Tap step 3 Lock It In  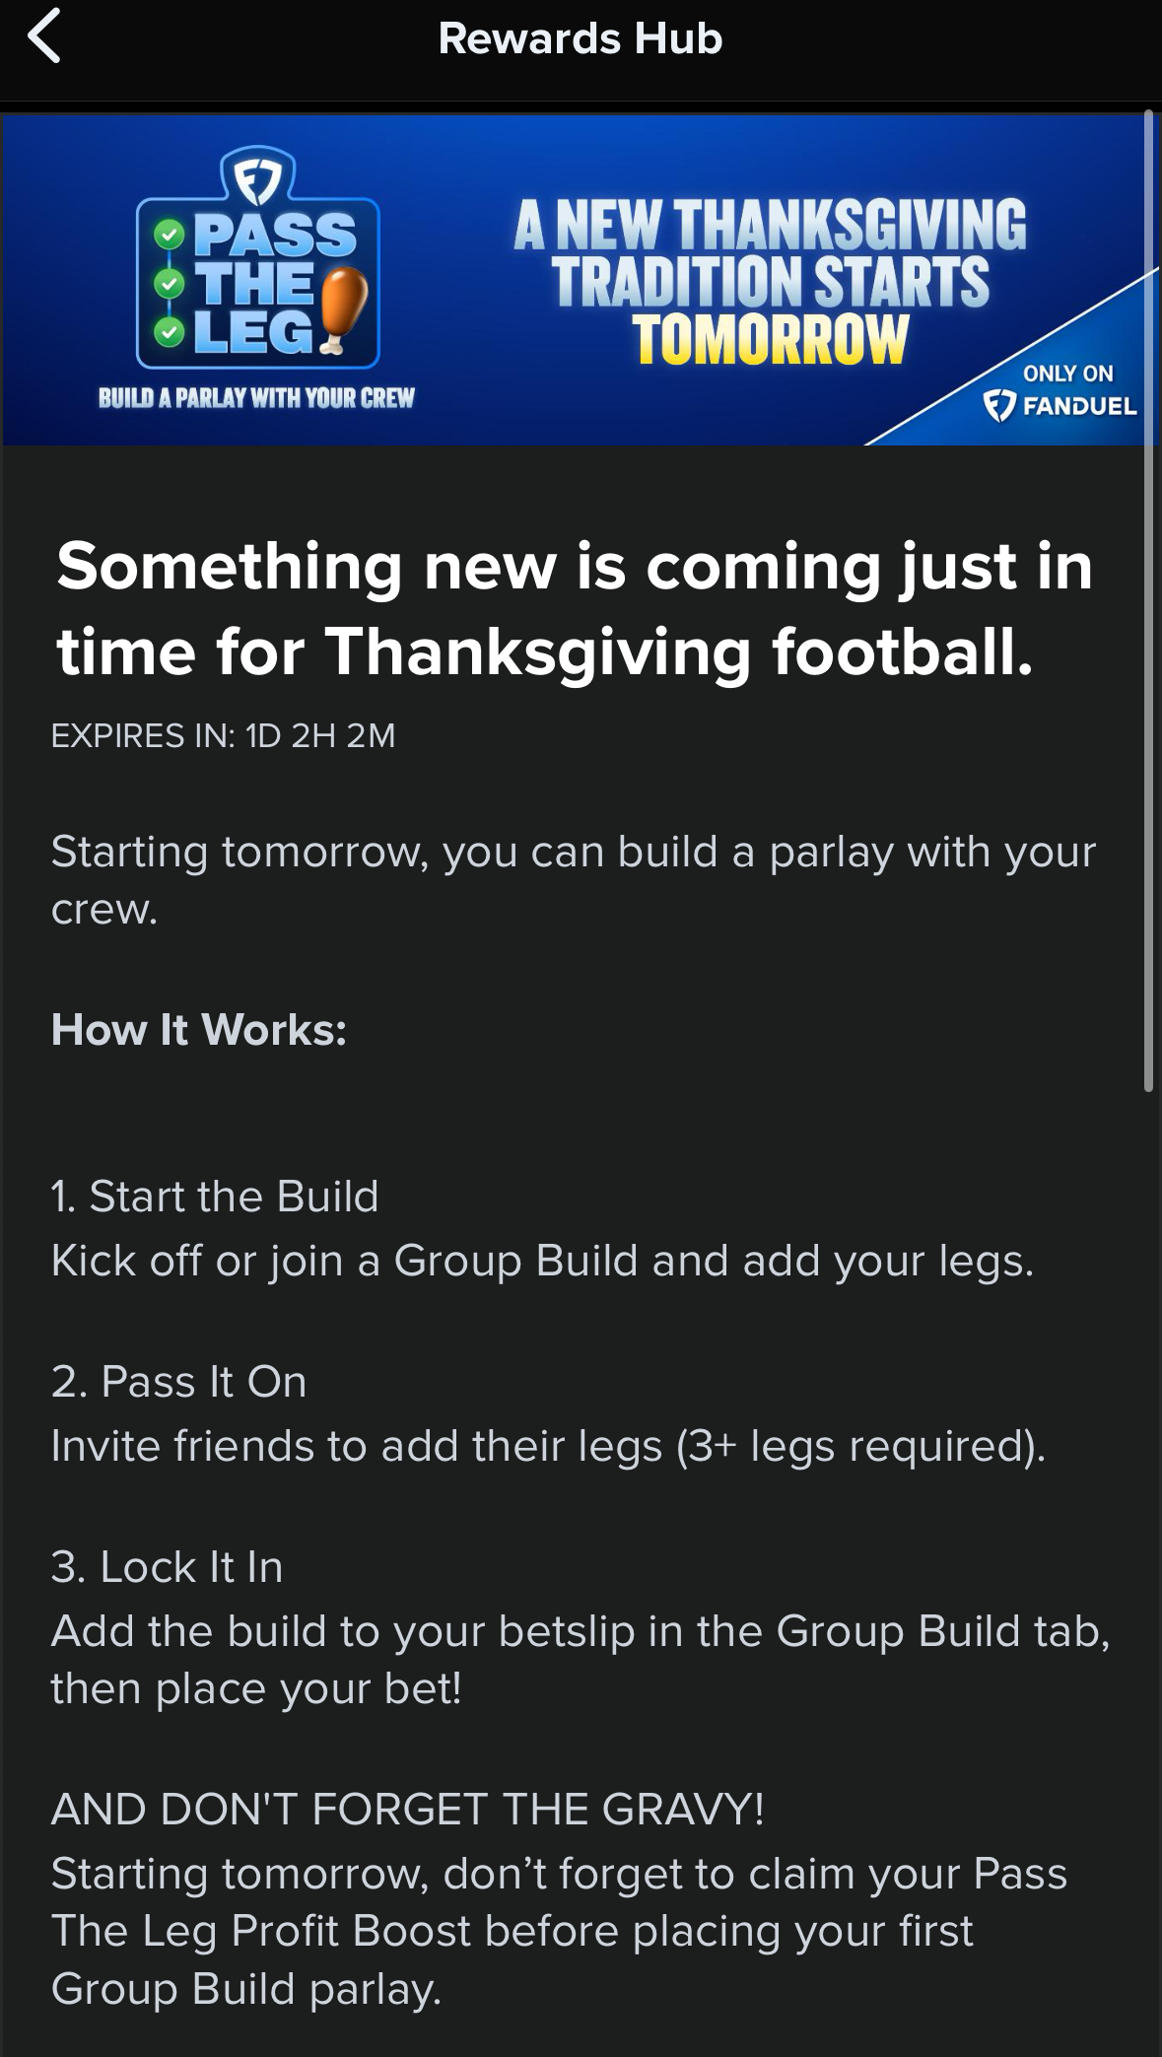[167, 1566]
